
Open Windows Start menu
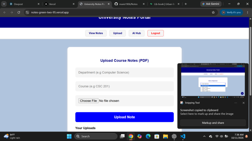(x=69, y=136)
